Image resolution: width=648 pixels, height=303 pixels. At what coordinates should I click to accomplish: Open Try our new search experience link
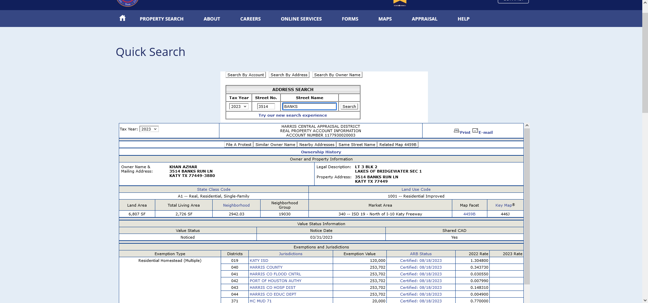293,115
